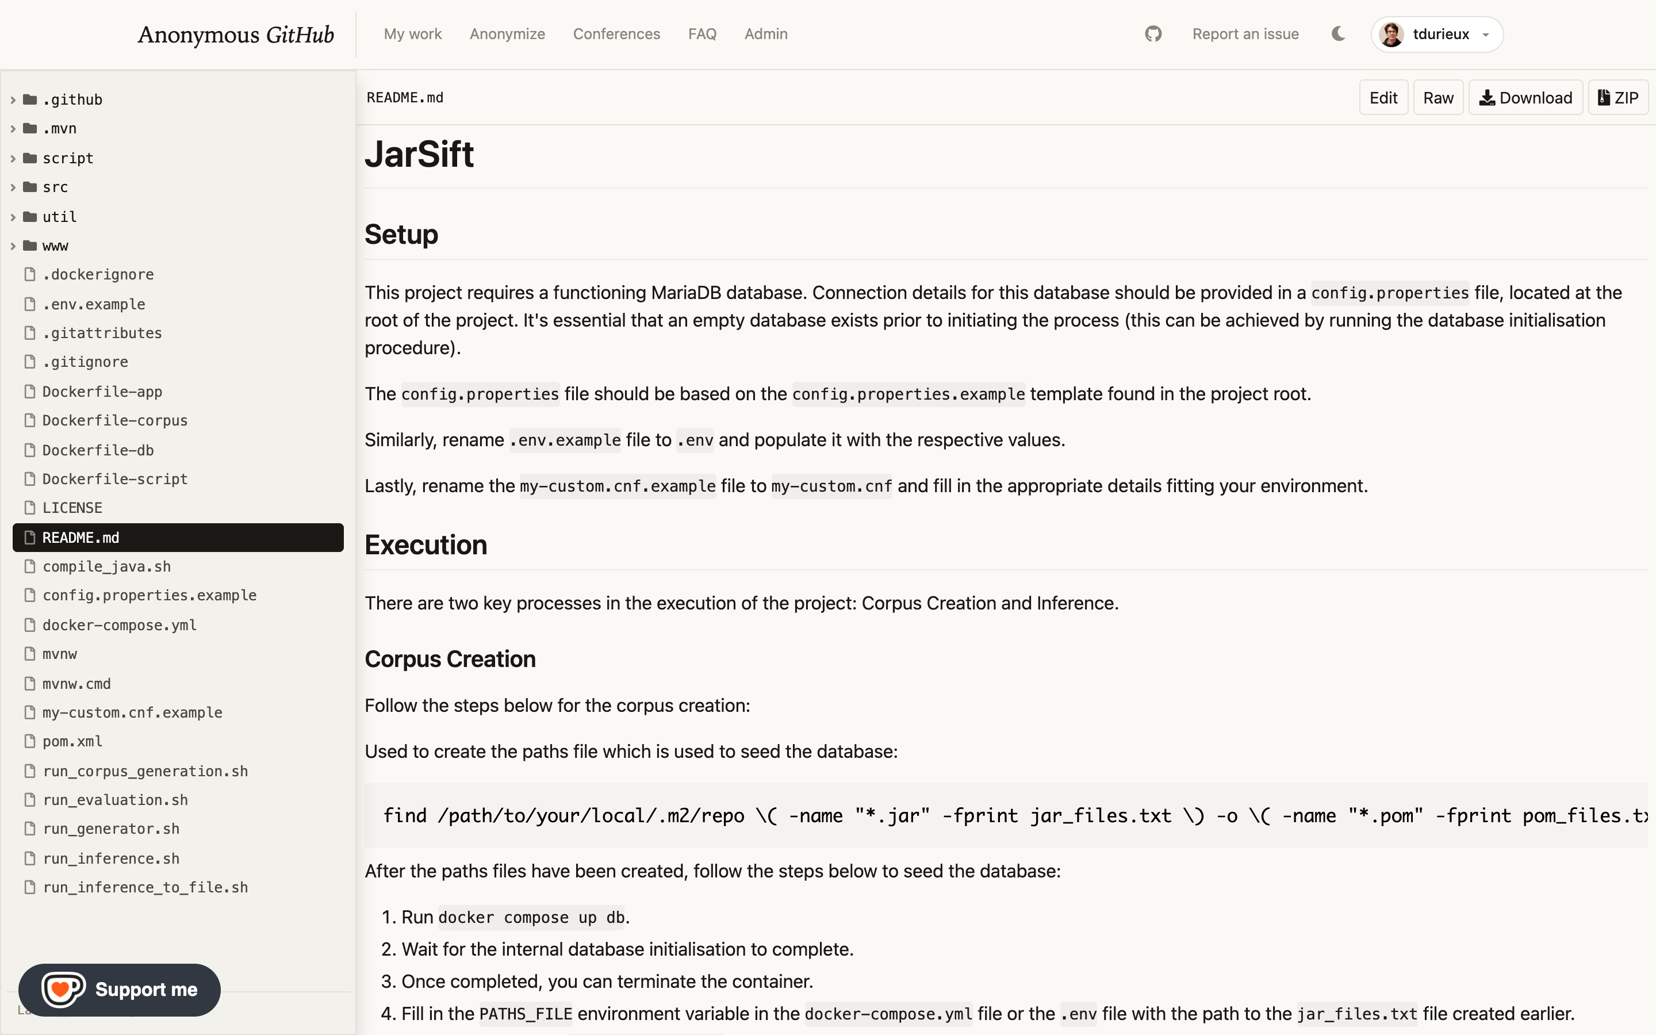View the Raw README file
The width and height of the screenshot is (1656, 1035).
tap(1437, 98)
